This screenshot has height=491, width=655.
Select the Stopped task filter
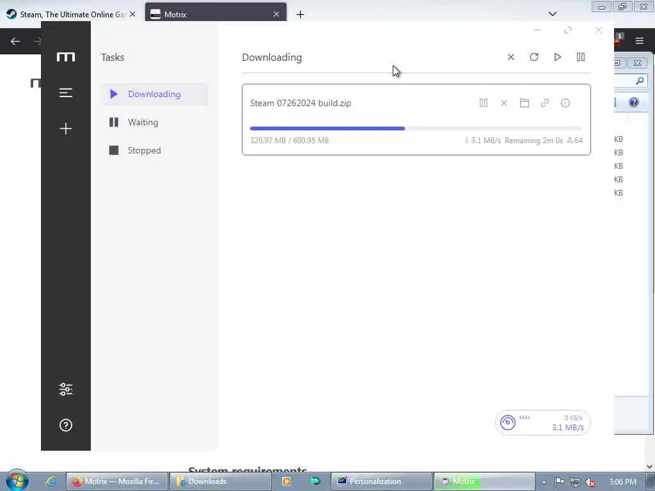click(154, 150)
